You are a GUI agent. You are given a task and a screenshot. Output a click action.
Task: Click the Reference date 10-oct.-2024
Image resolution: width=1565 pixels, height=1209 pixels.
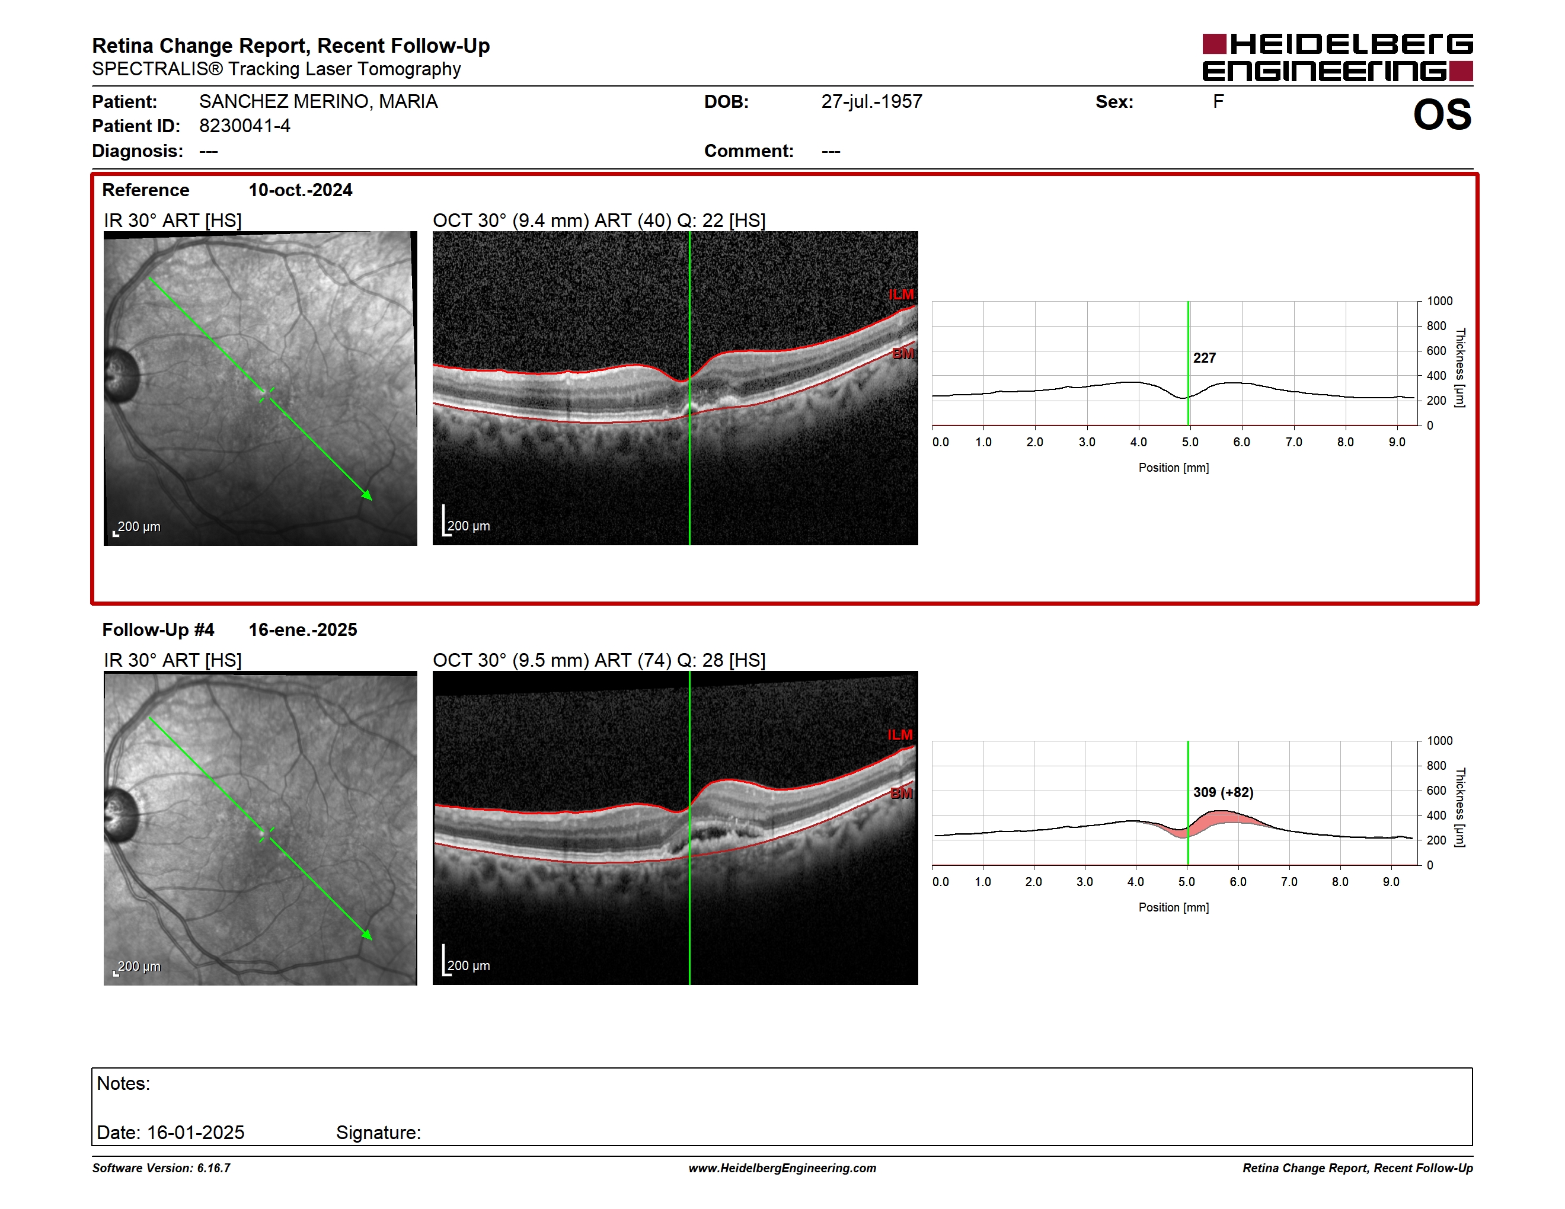click(300, 190)
